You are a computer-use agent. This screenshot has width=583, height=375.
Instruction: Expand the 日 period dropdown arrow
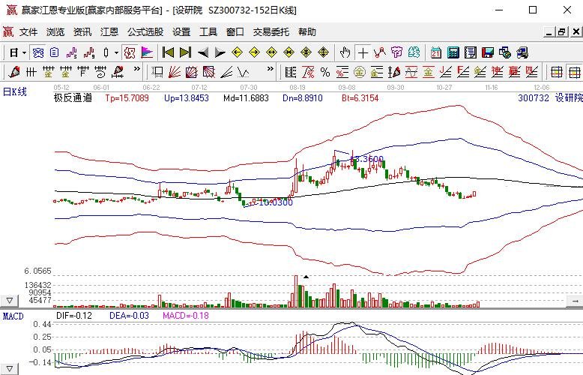tap(24, 52)
